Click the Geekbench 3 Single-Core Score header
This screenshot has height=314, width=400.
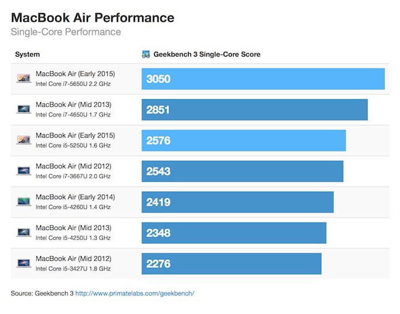coord(207,55)
